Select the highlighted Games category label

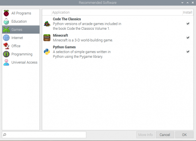17,29
